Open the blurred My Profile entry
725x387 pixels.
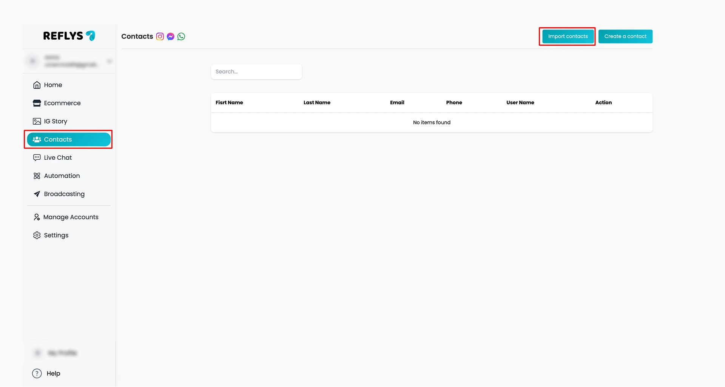pyautogui.click(x=56, y=353)
